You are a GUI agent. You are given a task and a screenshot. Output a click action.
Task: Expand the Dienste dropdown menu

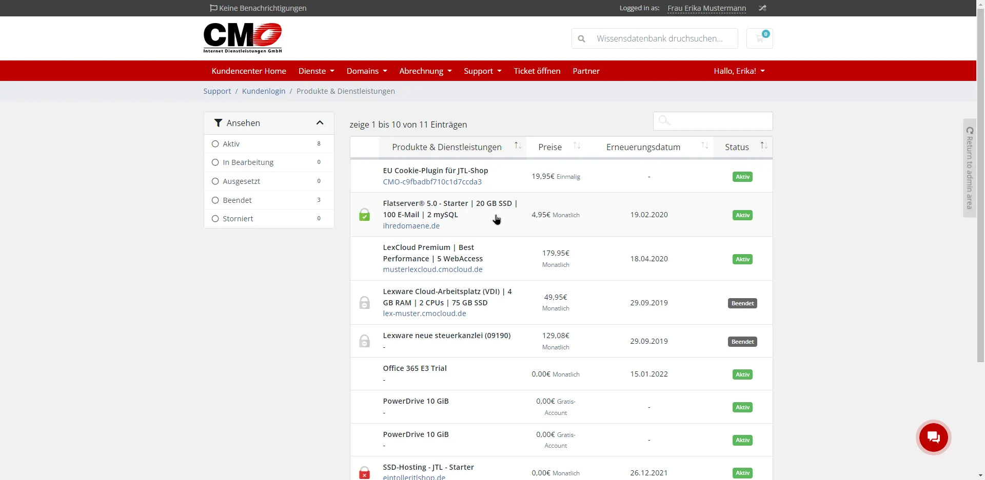(x=316, y=71)
